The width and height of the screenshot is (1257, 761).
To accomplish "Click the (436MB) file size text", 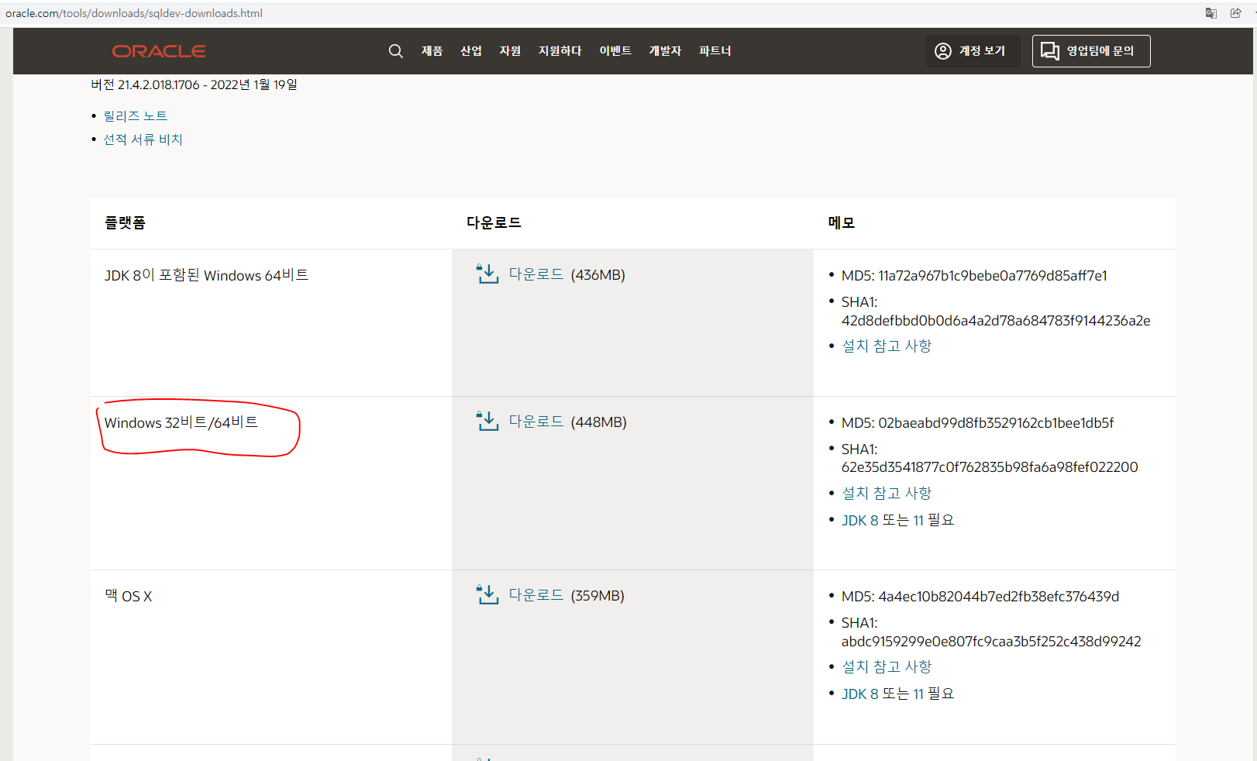I will click(598, 275).
